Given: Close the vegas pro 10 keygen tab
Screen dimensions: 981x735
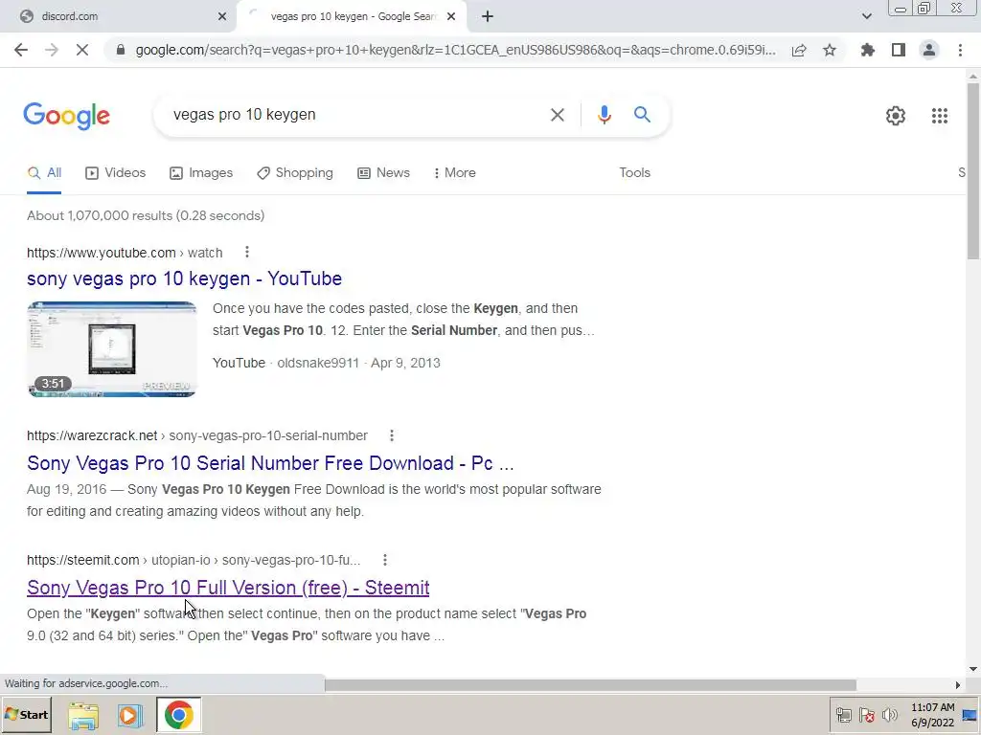Looking at the screenshot, I should point(451,17).
